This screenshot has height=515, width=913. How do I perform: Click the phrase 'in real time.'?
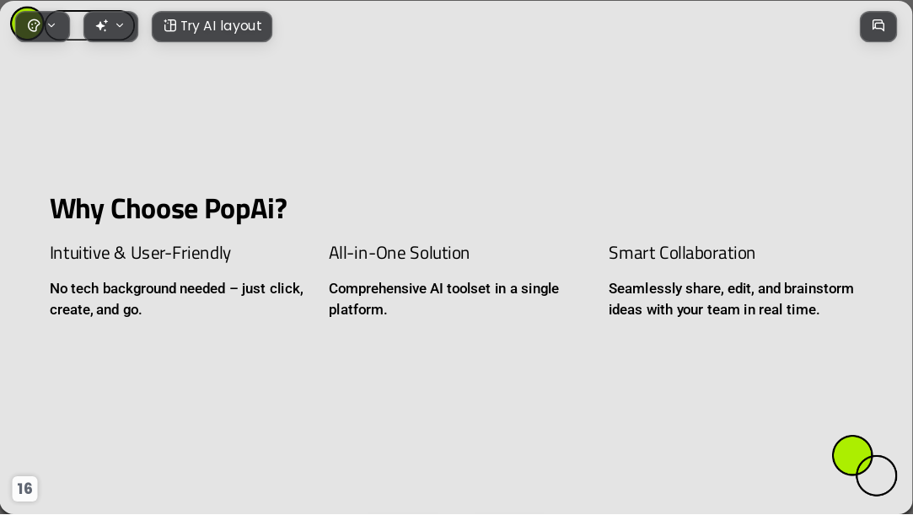pyautogui.click(x=781, y=309)
